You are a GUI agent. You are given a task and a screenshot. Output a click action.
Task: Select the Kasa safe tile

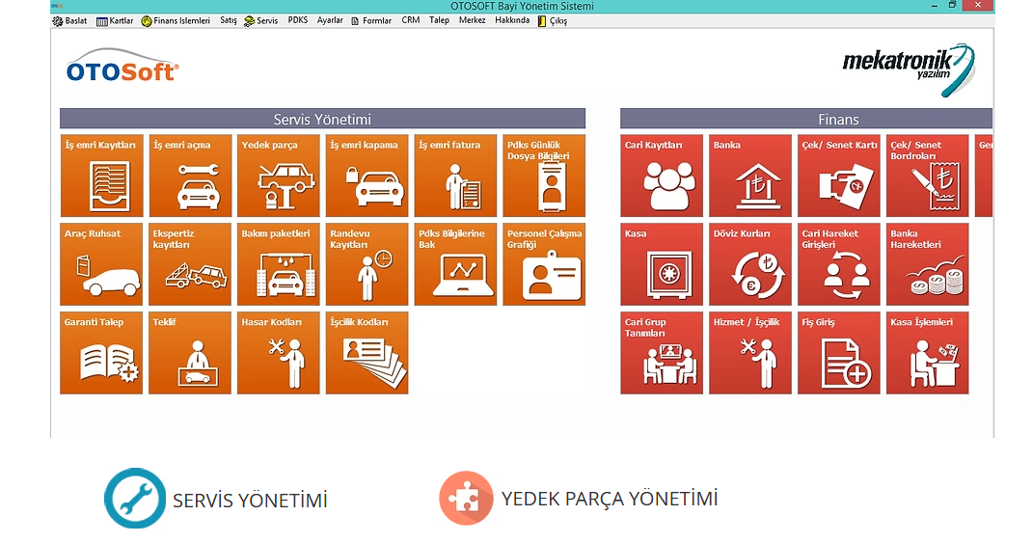tap(662, 264)
